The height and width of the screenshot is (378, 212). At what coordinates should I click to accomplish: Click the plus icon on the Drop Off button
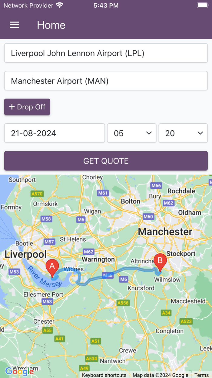click(x=12, y=107)
